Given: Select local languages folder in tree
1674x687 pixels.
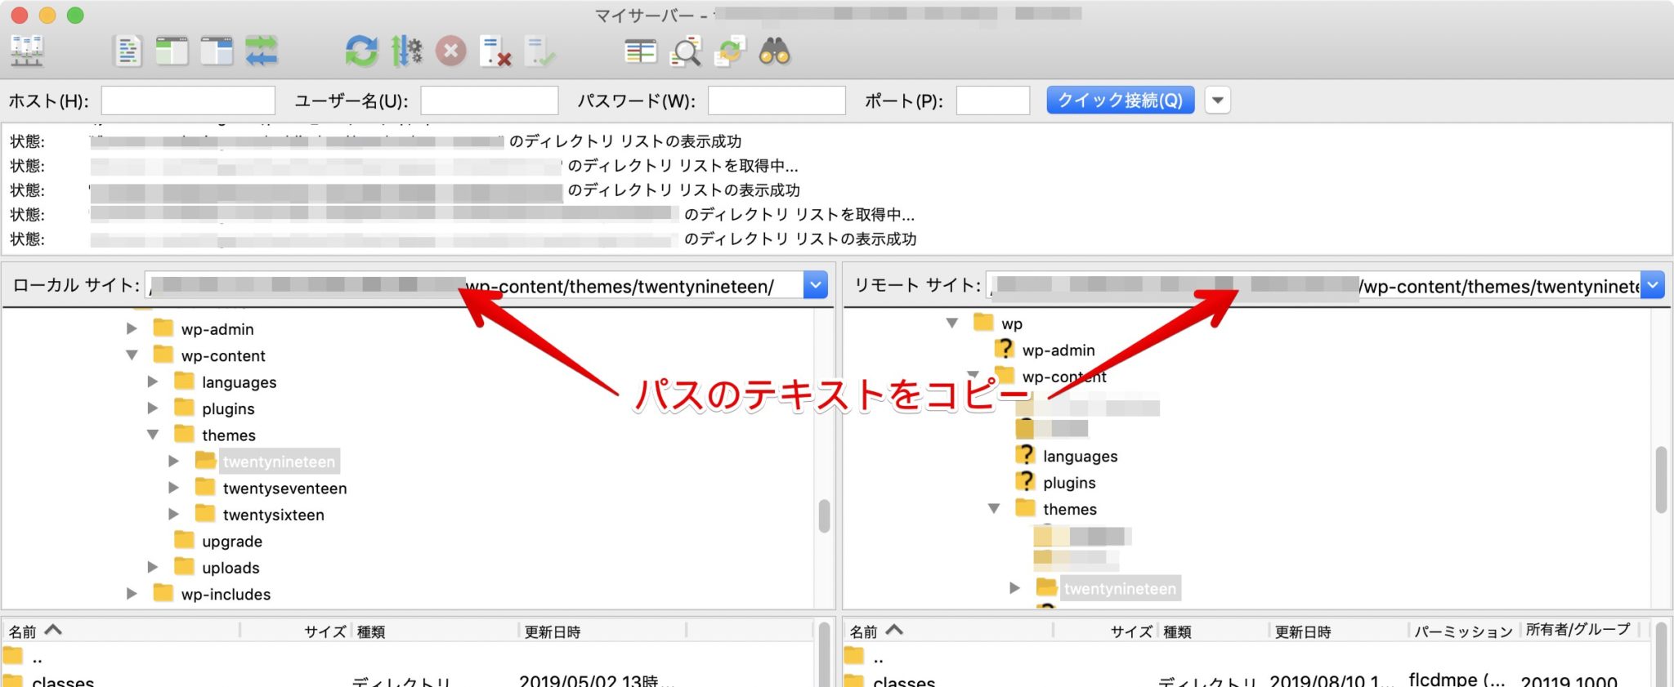Looking at the screenshot, I should coord(239,382).
